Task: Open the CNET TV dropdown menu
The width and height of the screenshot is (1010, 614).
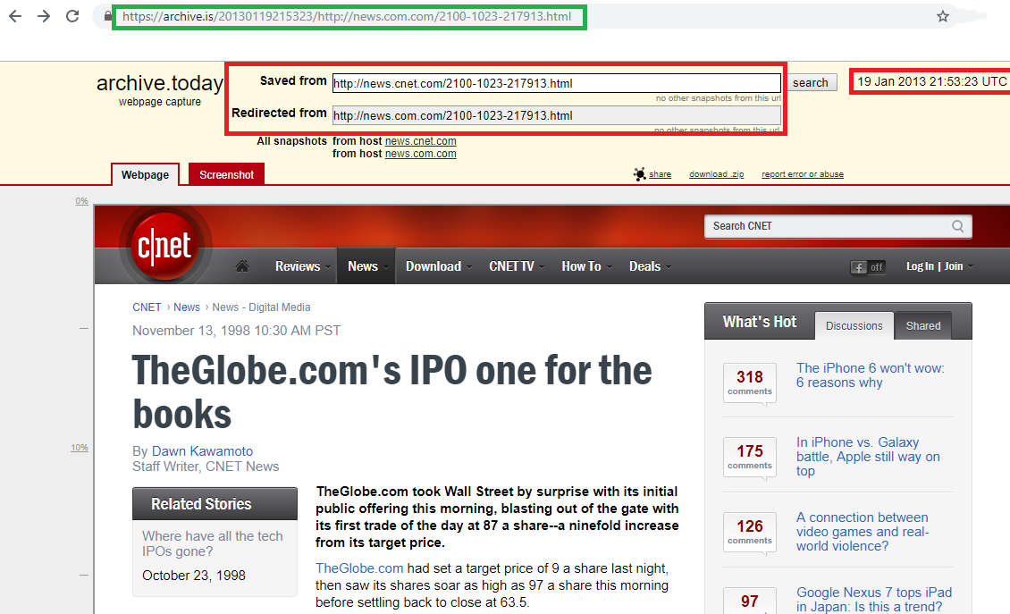Action: tap(517, 266)
